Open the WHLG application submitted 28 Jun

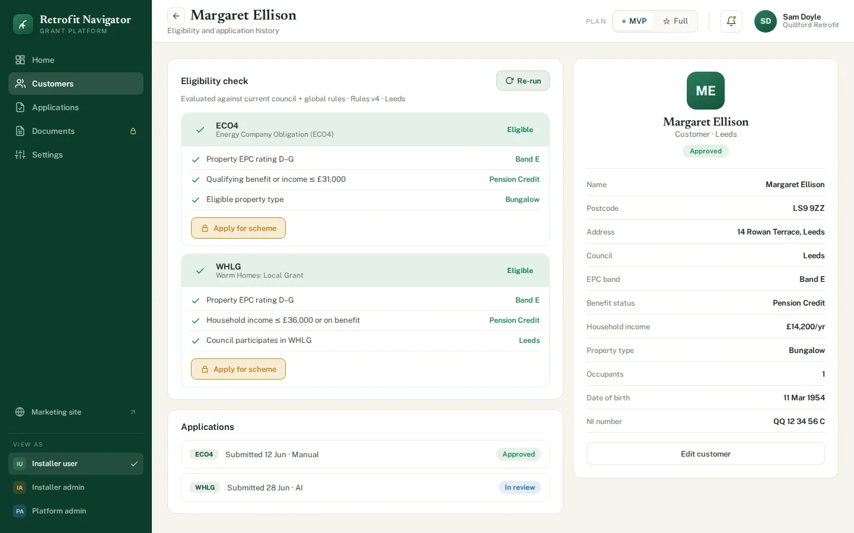coord(365,487)
